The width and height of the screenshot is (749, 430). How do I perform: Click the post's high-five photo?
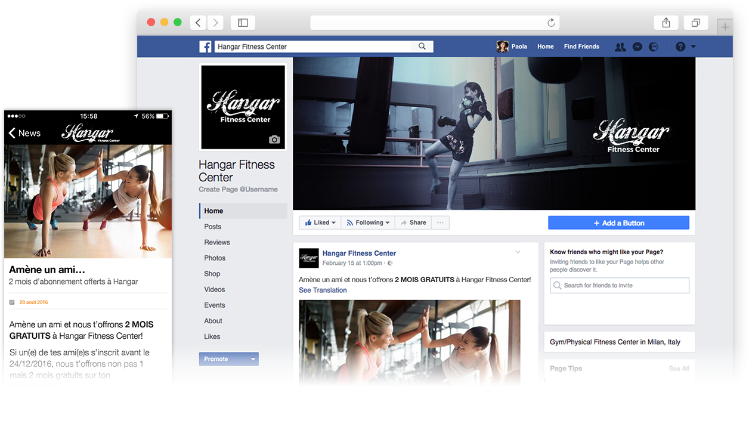coord(409,342)
